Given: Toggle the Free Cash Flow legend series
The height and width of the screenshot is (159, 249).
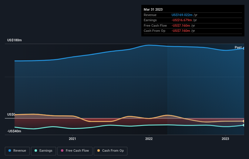Looking at the screenshot, I should (x=75, y=151).
